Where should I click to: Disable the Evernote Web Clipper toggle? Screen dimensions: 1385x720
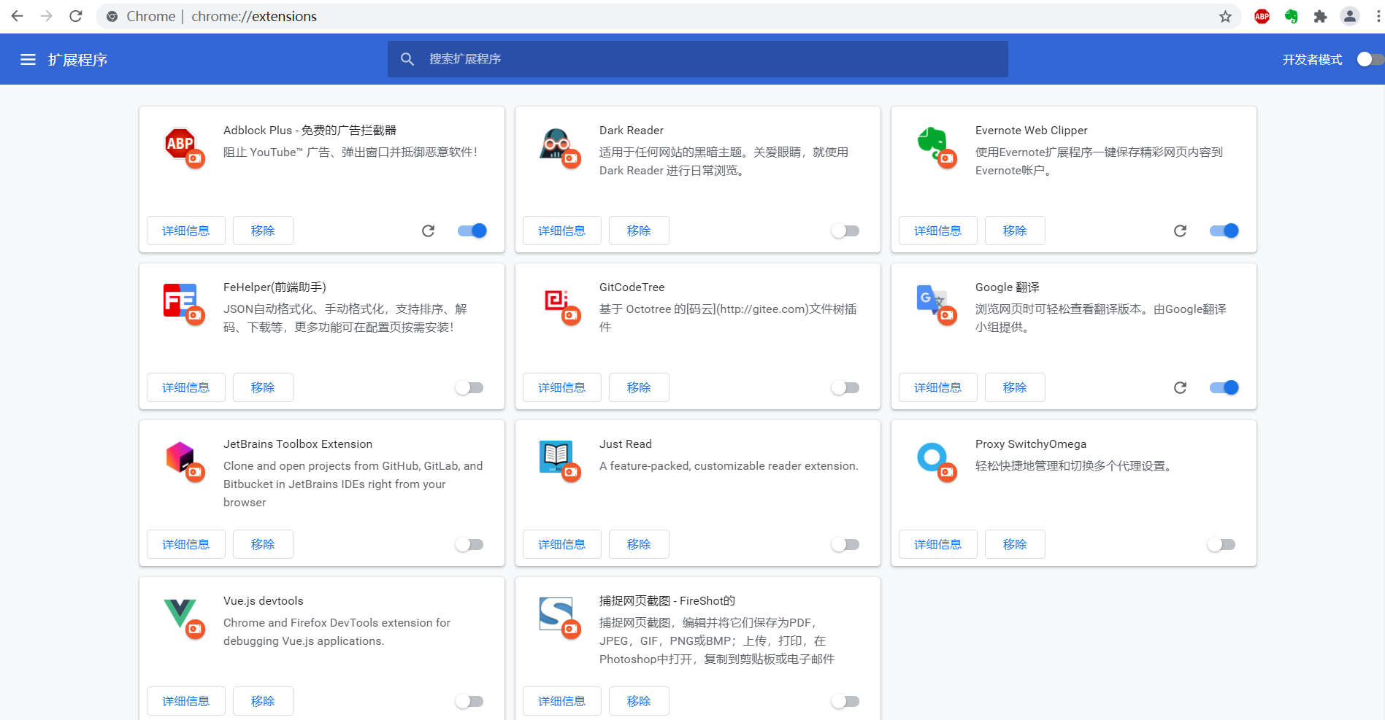(x=1224, y=231)
